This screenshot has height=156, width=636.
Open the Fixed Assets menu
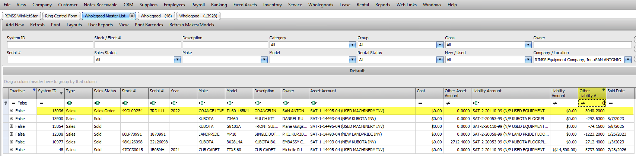click(x=245, y=5)
